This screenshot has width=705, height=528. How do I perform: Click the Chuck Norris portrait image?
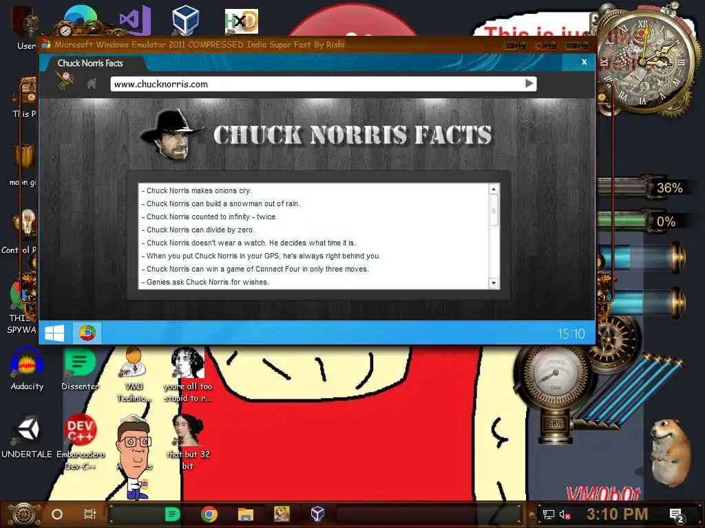171,135
